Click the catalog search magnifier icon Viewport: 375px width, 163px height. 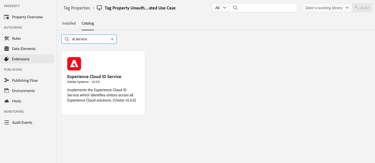pyautogui.click(x=67, y=39)
